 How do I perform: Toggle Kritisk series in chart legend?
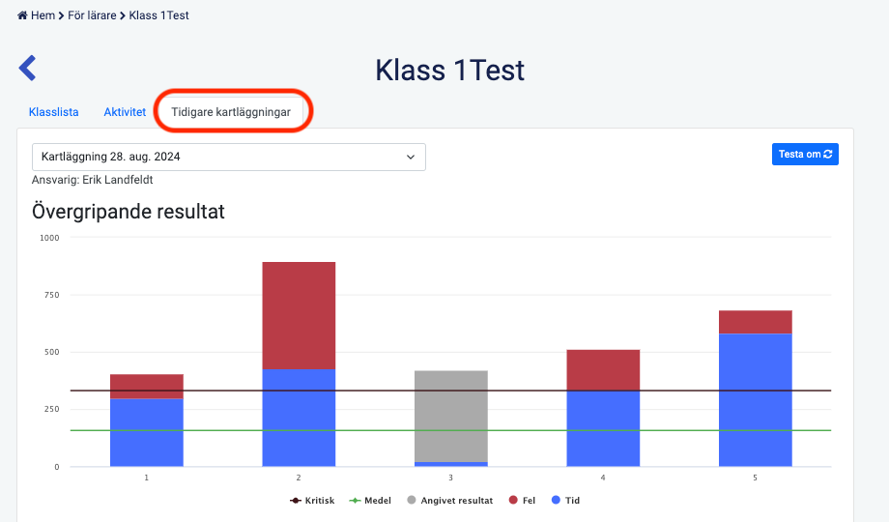(x=312, y=501)
